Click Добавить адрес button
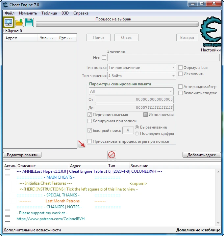 click(x=202, y=155)
